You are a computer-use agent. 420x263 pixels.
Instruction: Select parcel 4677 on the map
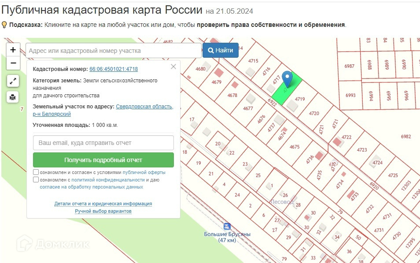coord(248,108)
